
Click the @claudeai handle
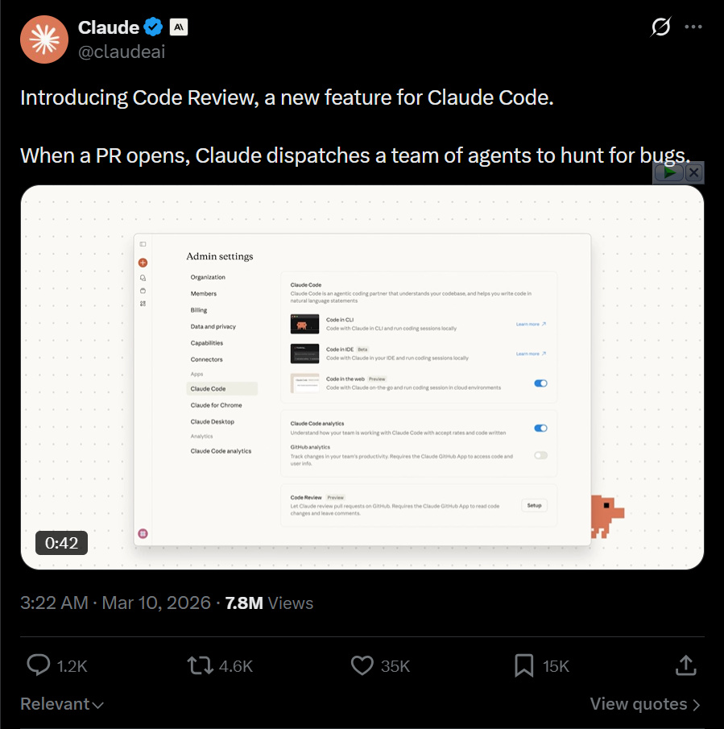pos(122,52)
